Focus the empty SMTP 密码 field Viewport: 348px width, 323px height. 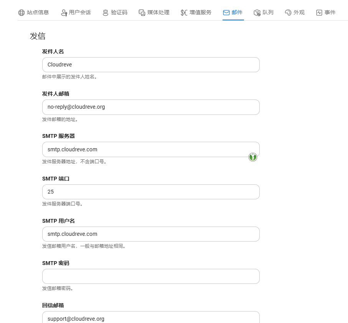click(151, 277)
